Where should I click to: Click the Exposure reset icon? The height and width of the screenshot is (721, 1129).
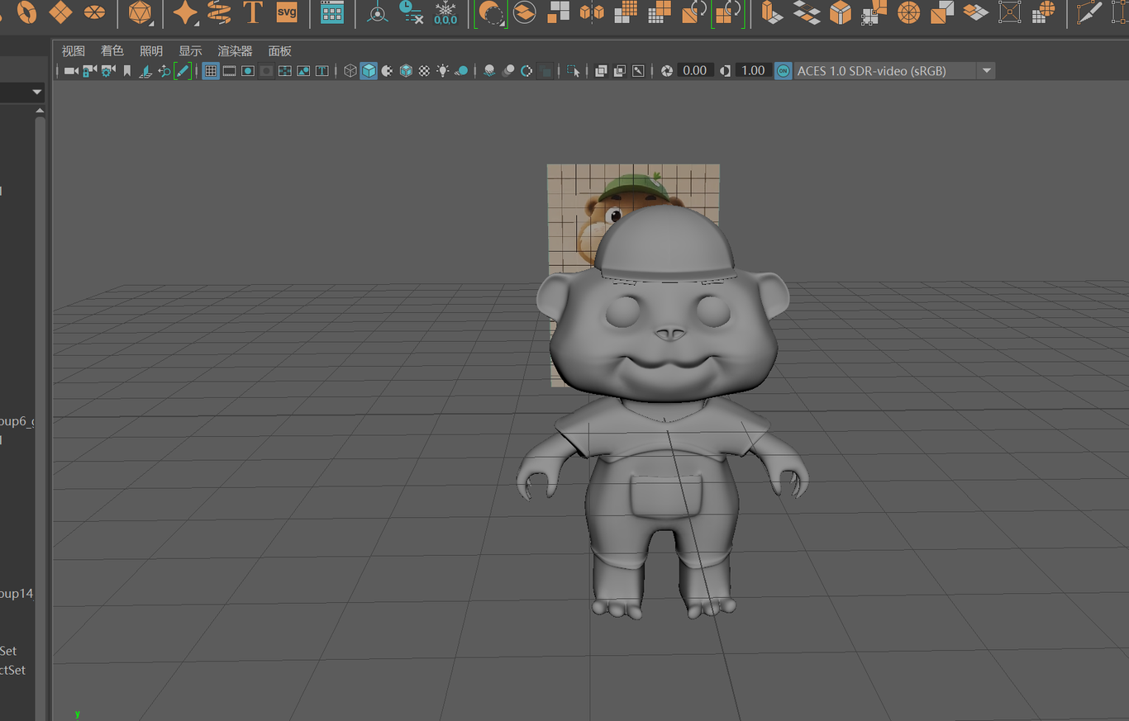[x=667, y=71]
